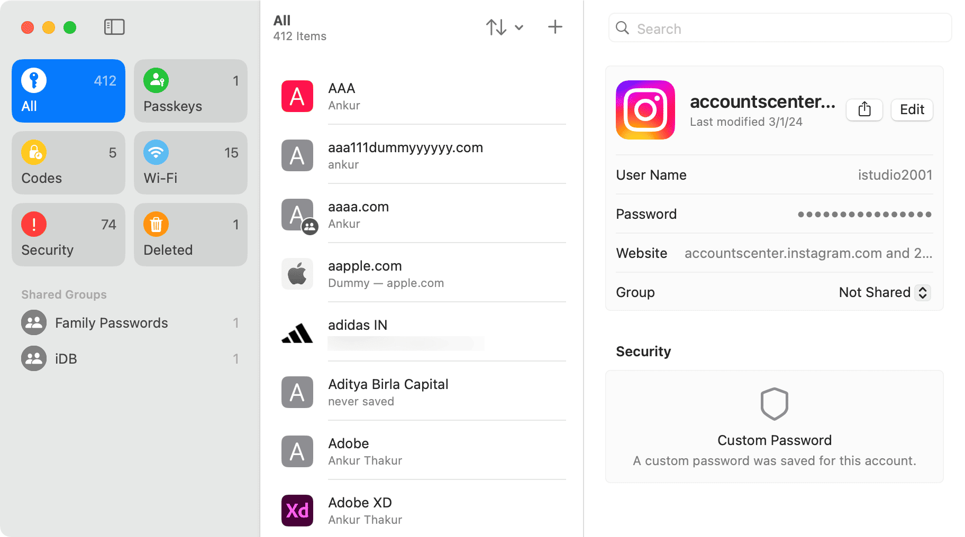Viewport: 965px width, 537px height.
Task: Click the share icon for Instagram account
Action: 864,109
